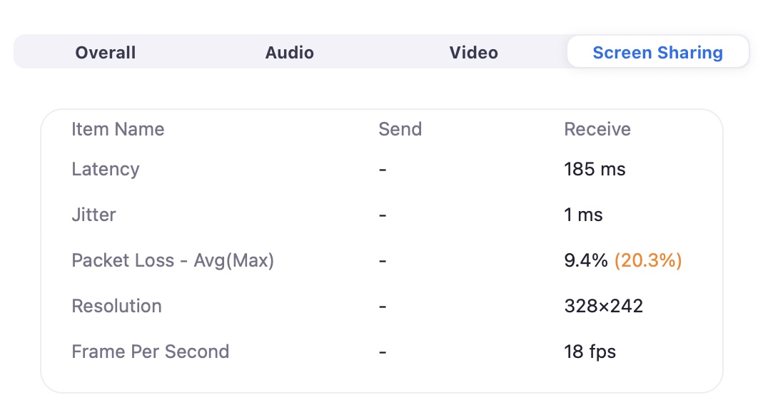Click the 328×242 resolution value
Image resolution: width=768 pixels, height=415 pixels.
(x=603, y=306)
